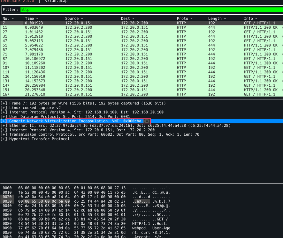Sort packets by the Length column
283x238 pixels.
pyautogui.click(x=217, y=19)
